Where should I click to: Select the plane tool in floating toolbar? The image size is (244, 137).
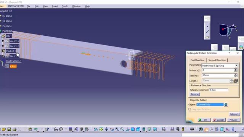coord(207,37)
